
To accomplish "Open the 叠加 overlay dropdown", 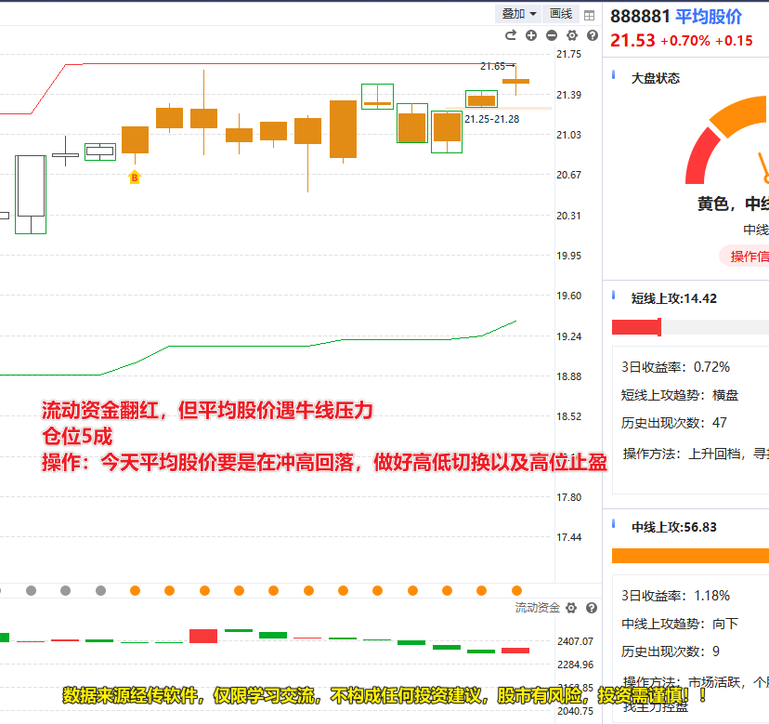I will click(518, 14).
